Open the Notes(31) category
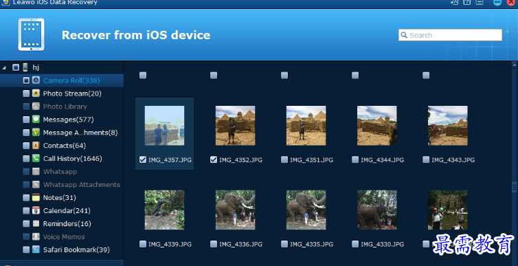This screenshot has height=266, width=518. click(x=60, y=197)
